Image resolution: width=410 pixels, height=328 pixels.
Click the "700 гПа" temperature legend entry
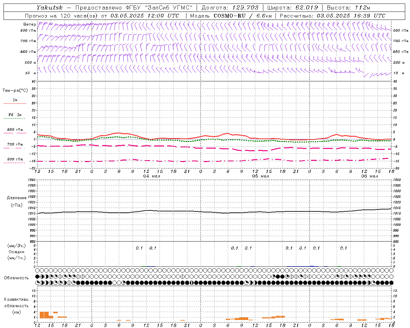pos(15,144)
